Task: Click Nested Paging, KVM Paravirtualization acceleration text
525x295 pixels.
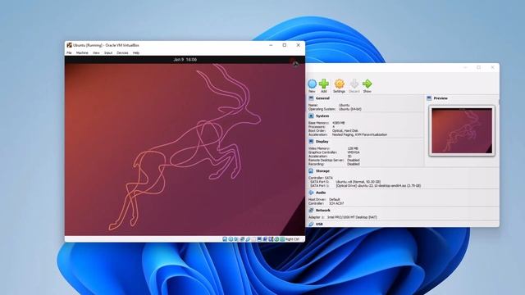Action: coord(359,134)
